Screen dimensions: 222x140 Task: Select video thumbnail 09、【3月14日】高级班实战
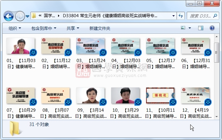(x=91, y=96)
